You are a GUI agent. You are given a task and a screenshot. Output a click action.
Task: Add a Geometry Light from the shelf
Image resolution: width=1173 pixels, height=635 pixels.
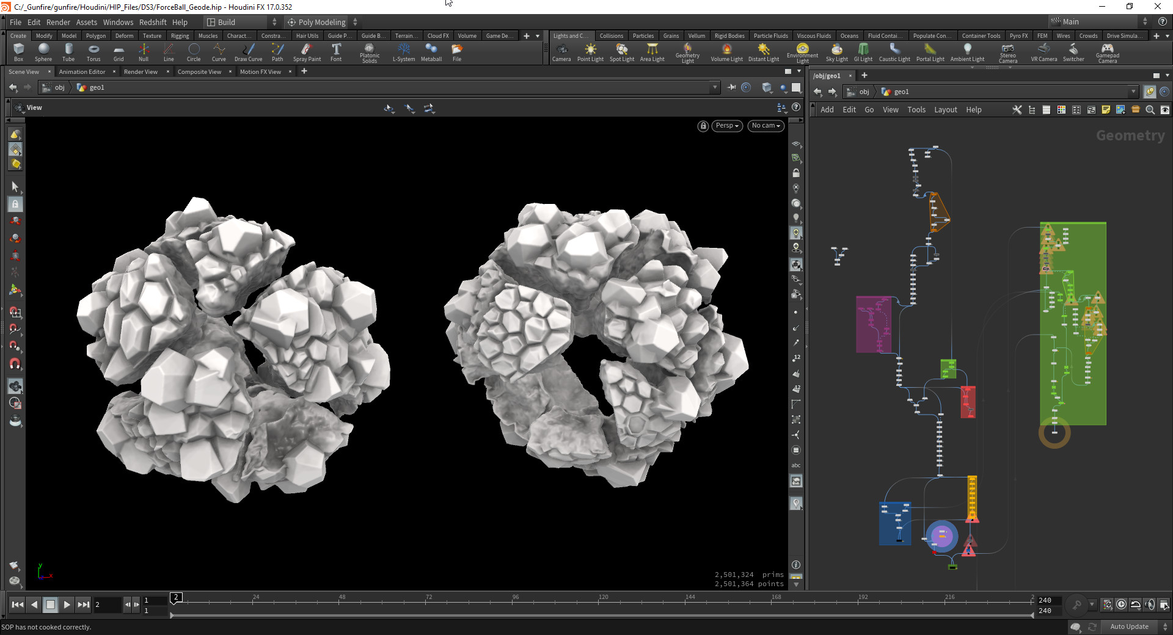pyautogui.click(x=687, y=53)
